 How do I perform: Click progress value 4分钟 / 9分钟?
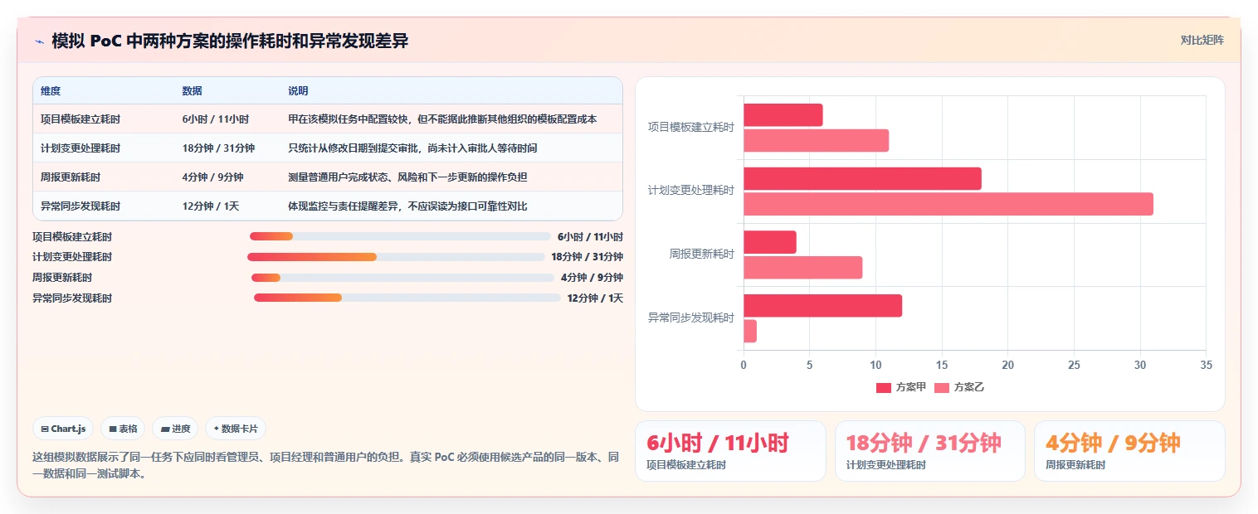tap(592, 278)
